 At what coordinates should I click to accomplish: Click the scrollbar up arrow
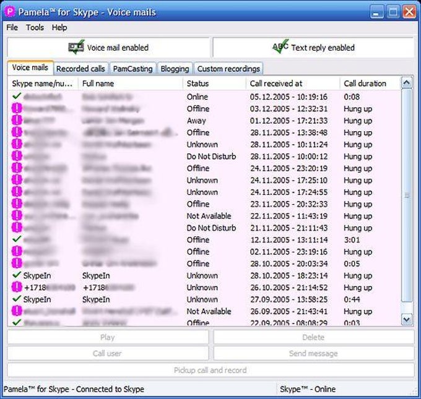click(407, 83)
